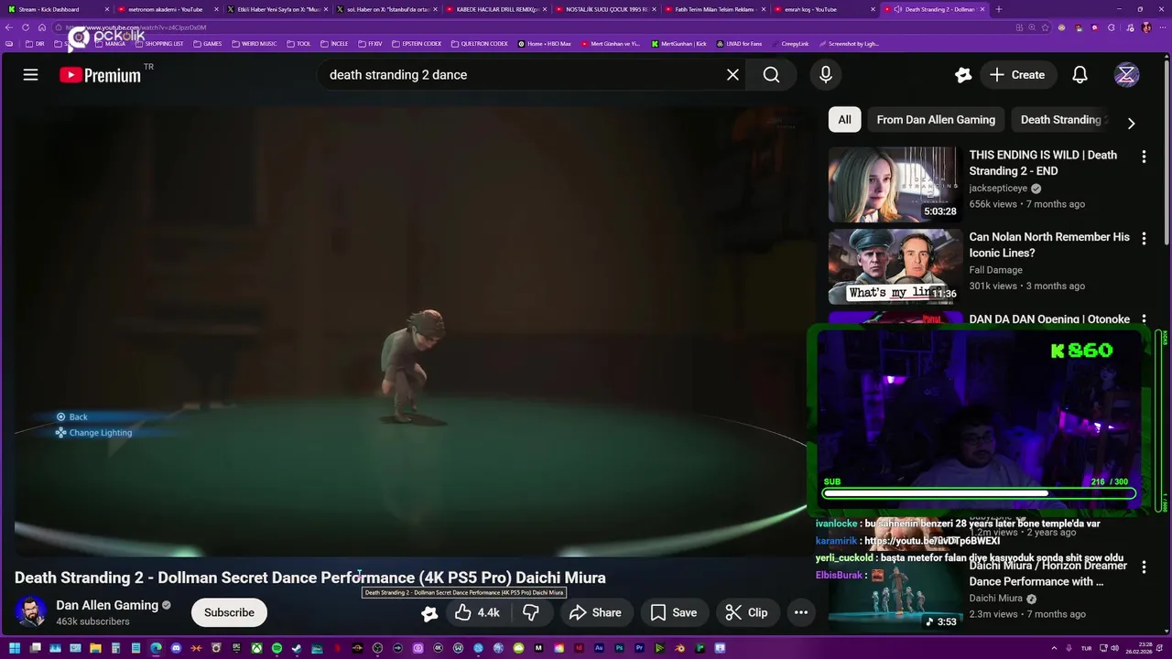Open jacksepticeye ending video thumbnail
Image resolution: width=1172 pixels, height=659 pixels.
895,185
